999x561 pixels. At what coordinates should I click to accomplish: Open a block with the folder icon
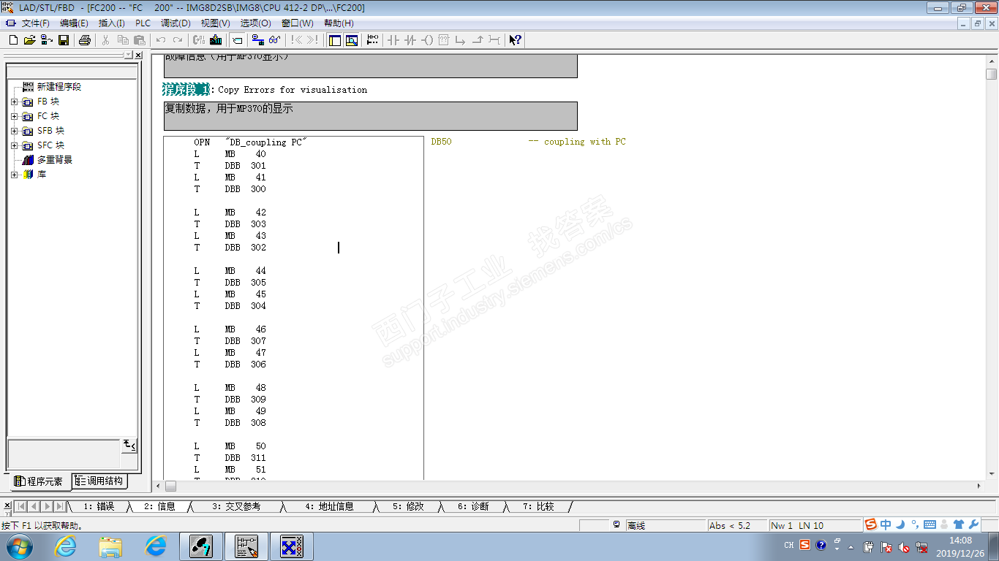point(29,40)
